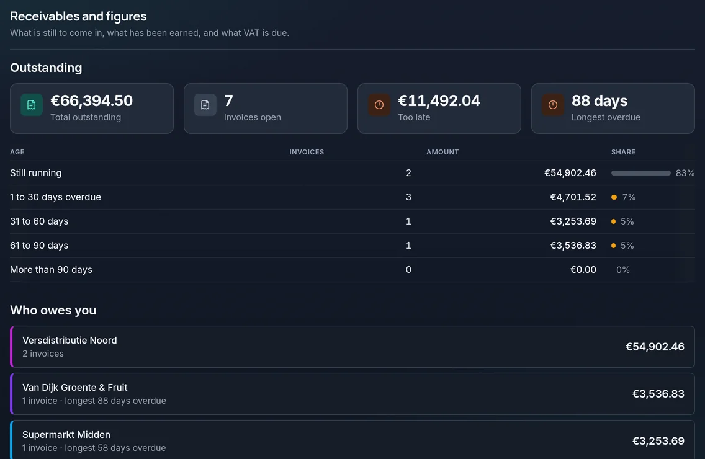This screenshot has width=705, height=459.
Task: Click the 0% share value
Action: pos(622,270)
